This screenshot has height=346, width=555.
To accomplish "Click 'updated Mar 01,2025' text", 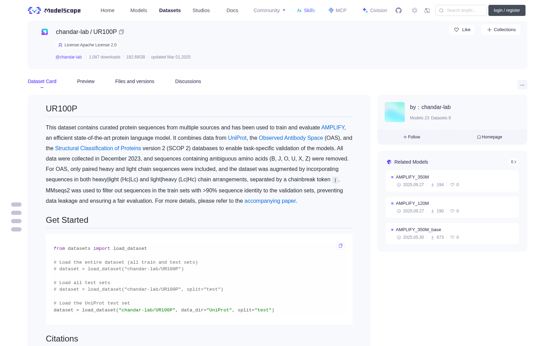I will (x=171, y=57).
